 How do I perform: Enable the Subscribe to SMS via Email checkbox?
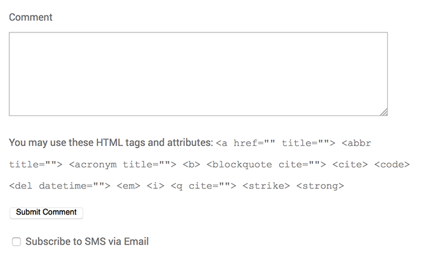pos(17,242)
